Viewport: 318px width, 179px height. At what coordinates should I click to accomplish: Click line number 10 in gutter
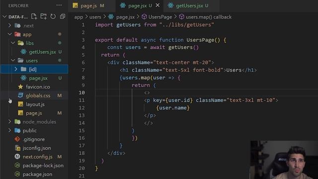coord(81,92)
